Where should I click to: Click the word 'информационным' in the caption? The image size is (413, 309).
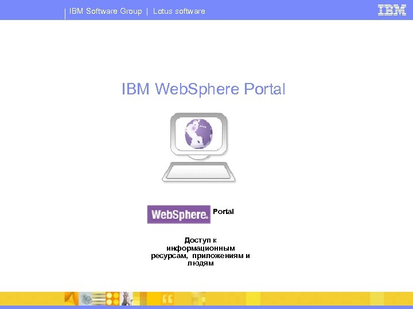pyautogui.click(x=200, y=248)
